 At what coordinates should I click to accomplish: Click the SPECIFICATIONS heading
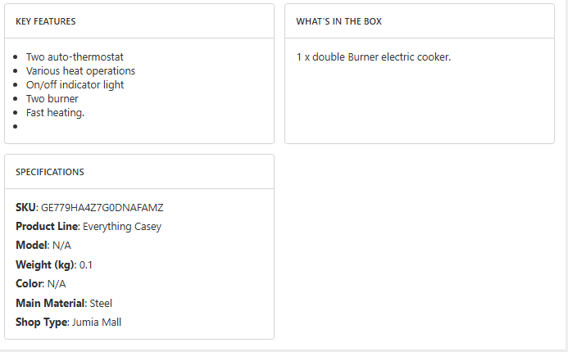point(50,172)
